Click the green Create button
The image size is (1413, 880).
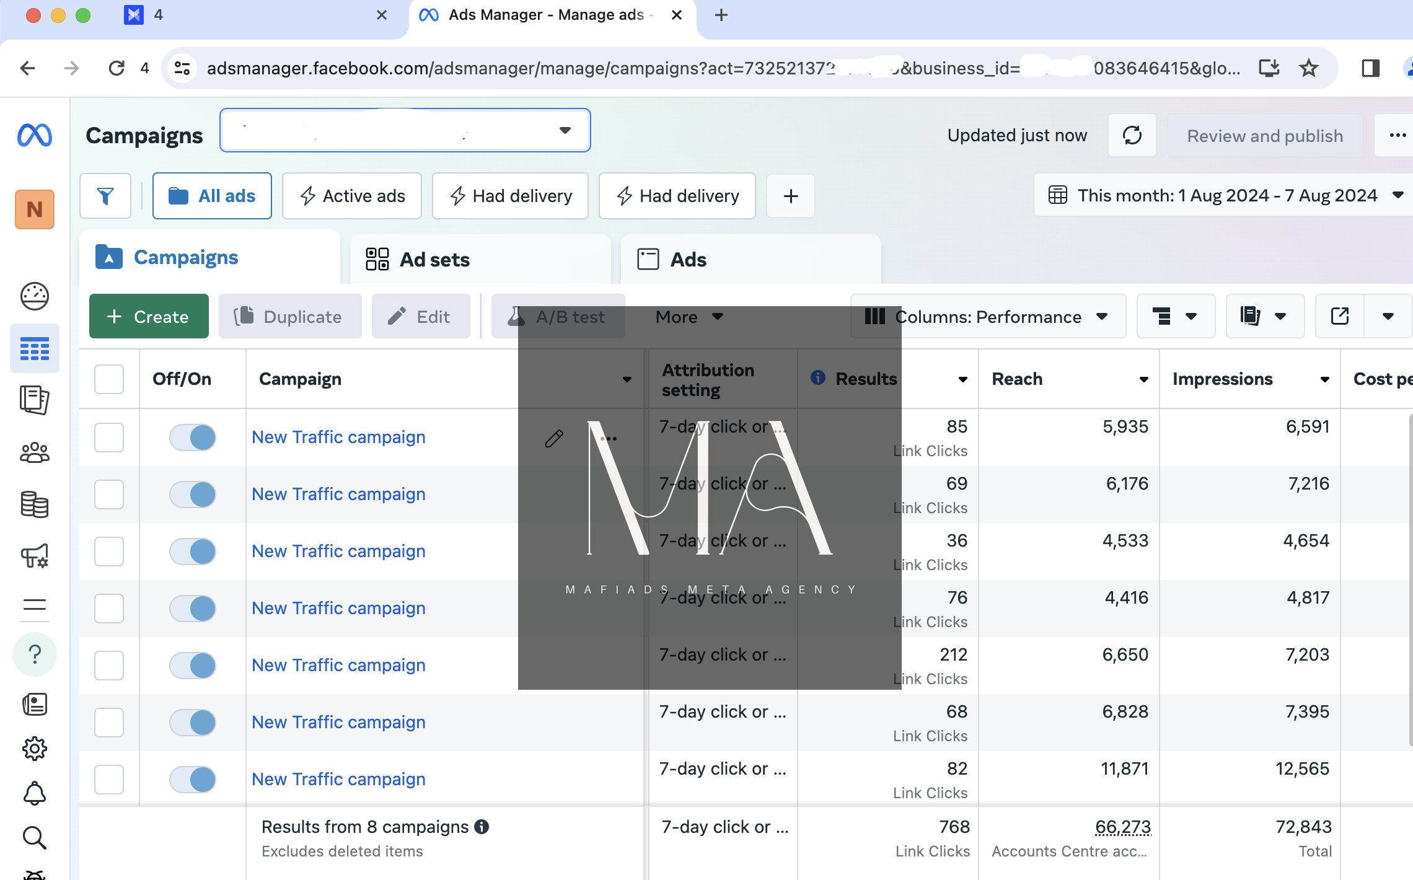click(149, 317)
